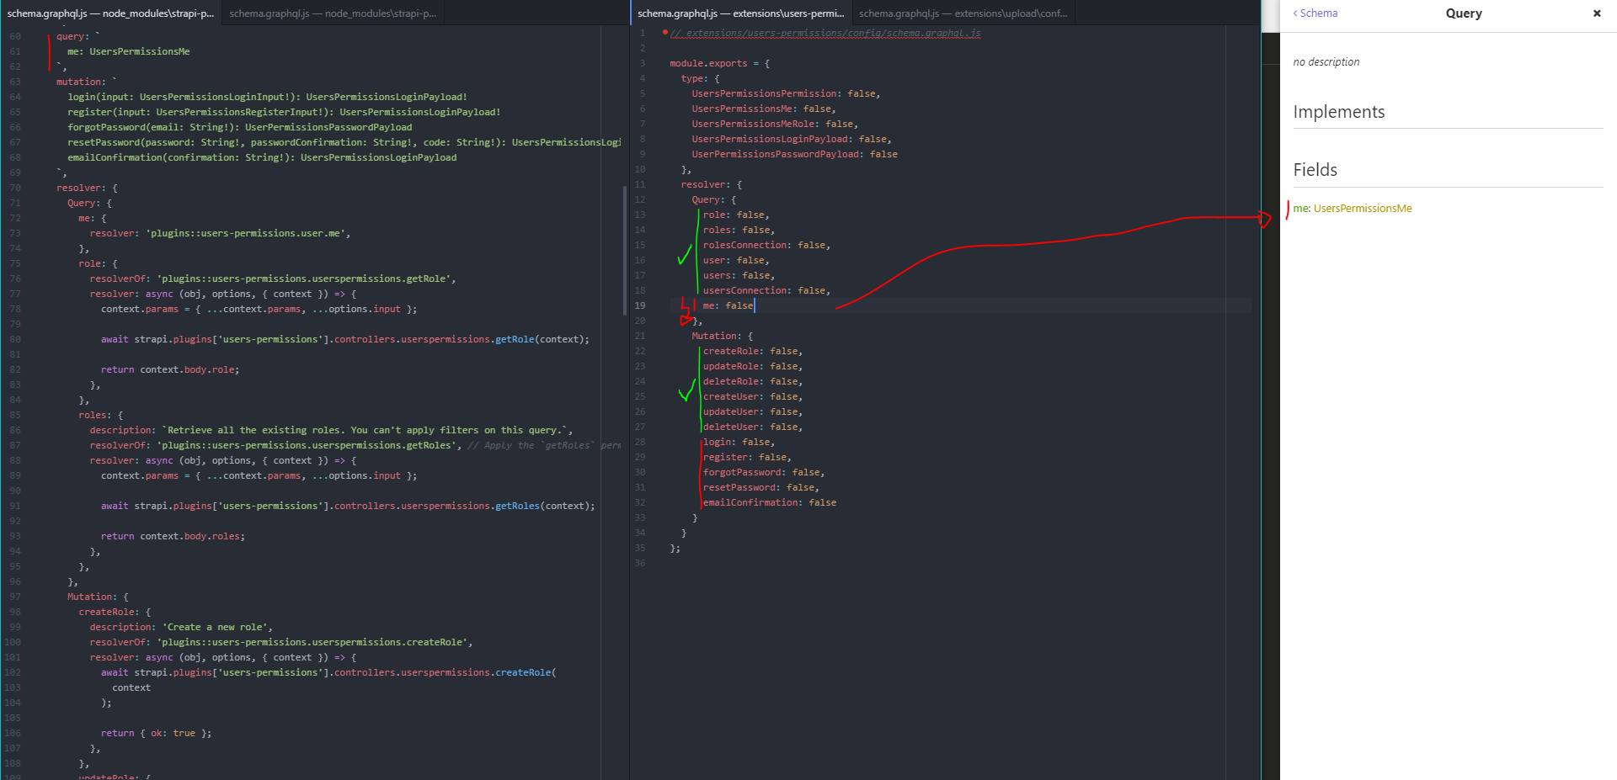The width and height of the screenshot is (1617, 780).
Task: Click the Fields section heading
Action: pos(1315,169)
